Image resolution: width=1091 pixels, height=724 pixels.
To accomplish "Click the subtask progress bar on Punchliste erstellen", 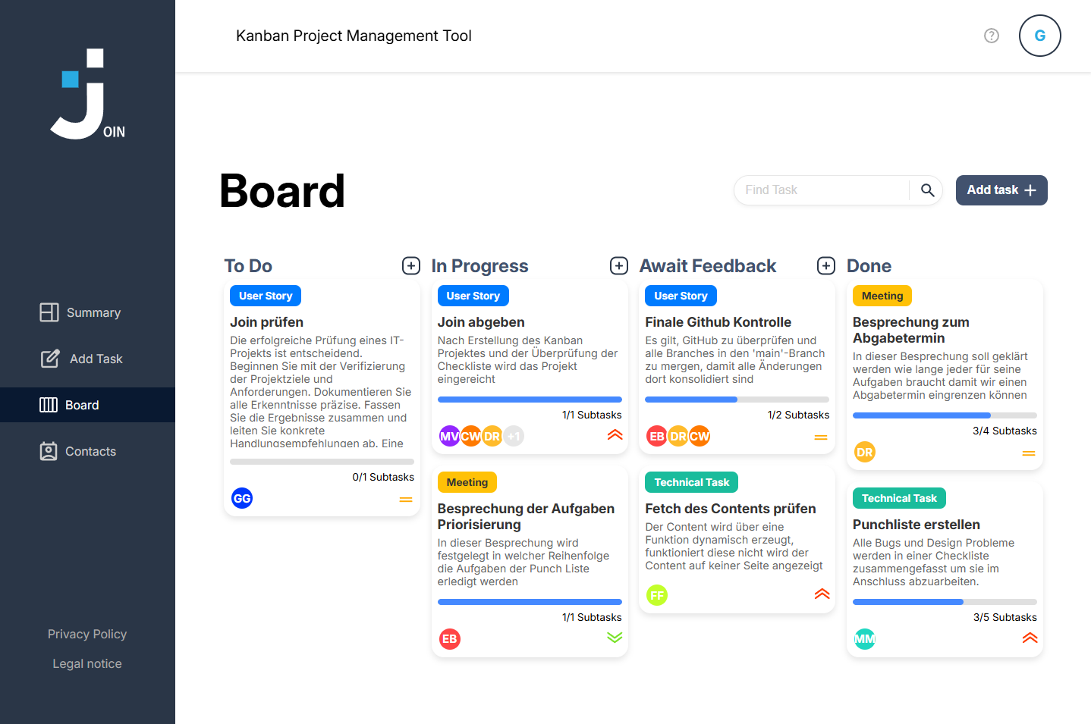I will coord(945,601).
